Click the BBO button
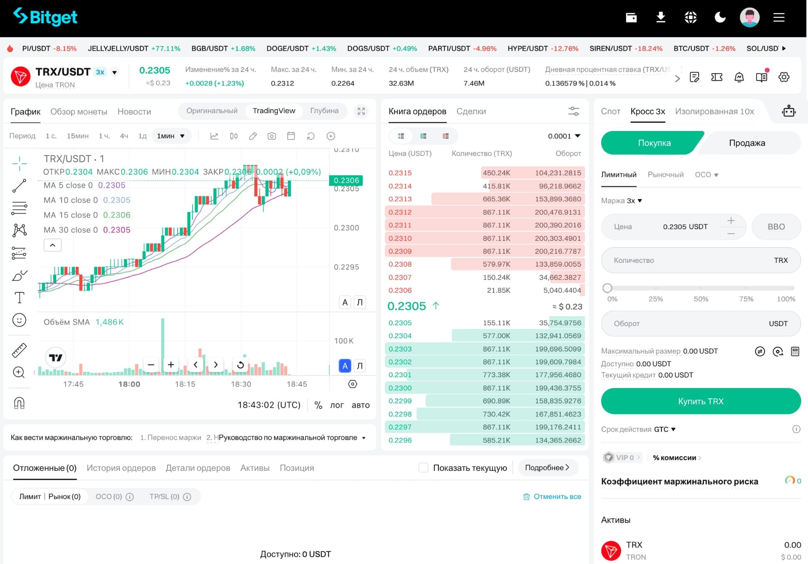The height and width of the screenshot is (564, 808). click(776, 227)
